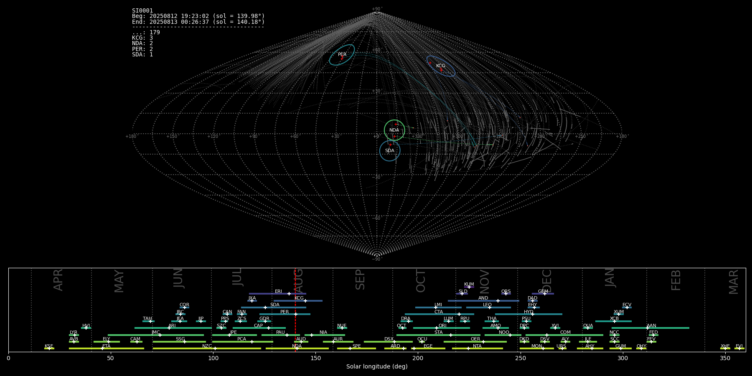
Task: Click the 'PER: 2' count entry
Action: pyautogui.click(x=142, y=49)
